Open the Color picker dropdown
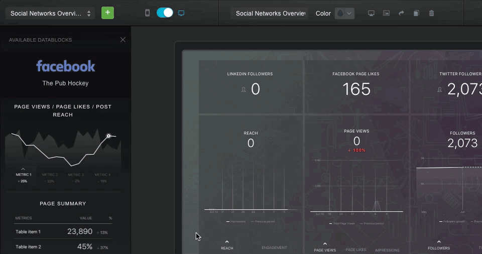482x254 pixels. pyautogui.click(x=344, y=13)
